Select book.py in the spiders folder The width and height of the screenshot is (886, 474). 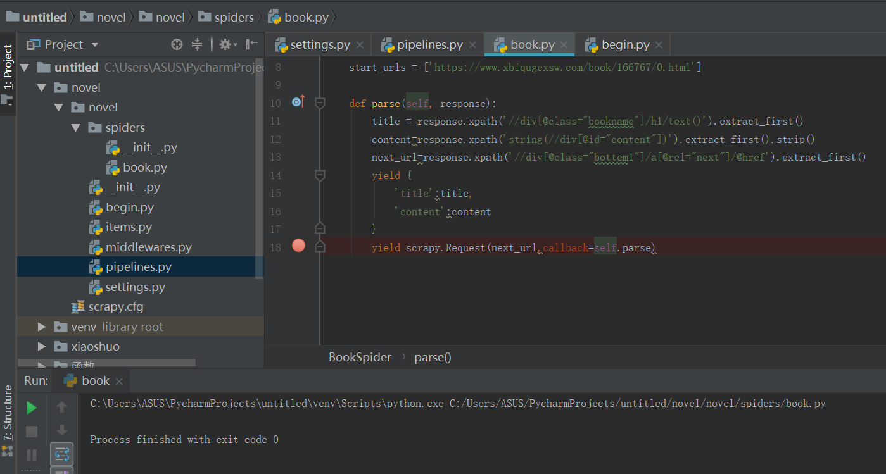137,167
